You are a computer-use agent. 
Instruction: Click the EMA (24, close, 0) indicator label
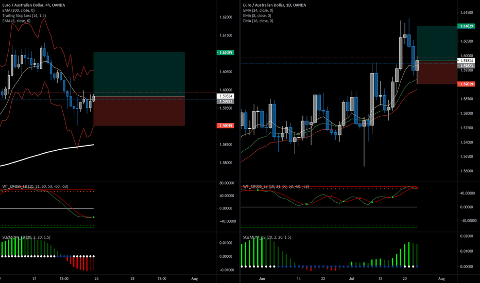pos(258,10)
